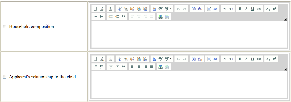This screenshot has height=102, width=291.
Task: Click Redo in Household composition editor
Action: 185,9
